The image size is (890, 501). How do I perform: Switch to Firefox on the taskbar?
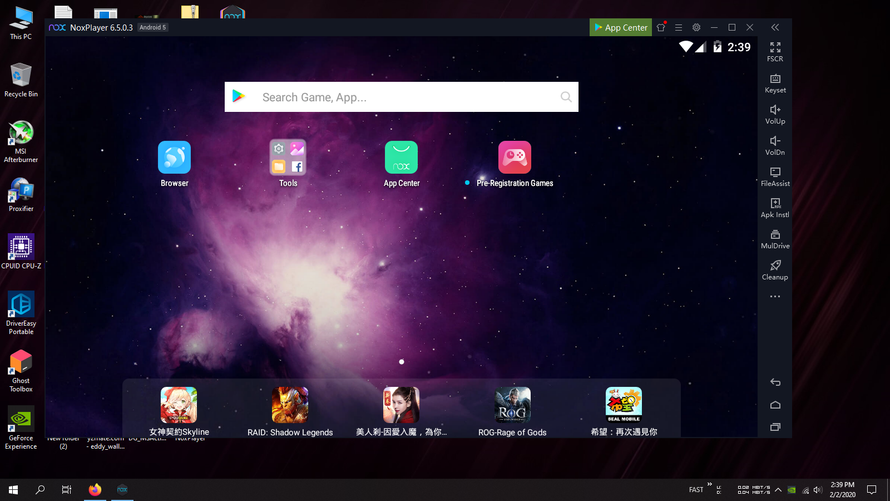tap(95, 490)
